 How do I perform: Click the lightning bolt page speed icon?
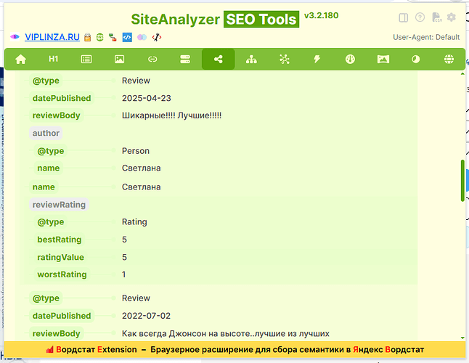tap(317, 60)
